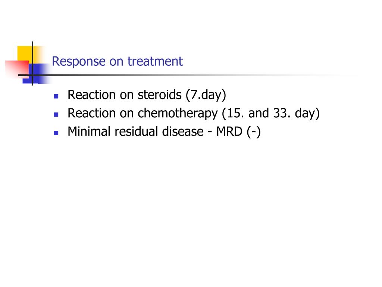This screenshot has width=382, height=287.
Task: Click the "MRD" abbreviation
Action: pos(229,132)
